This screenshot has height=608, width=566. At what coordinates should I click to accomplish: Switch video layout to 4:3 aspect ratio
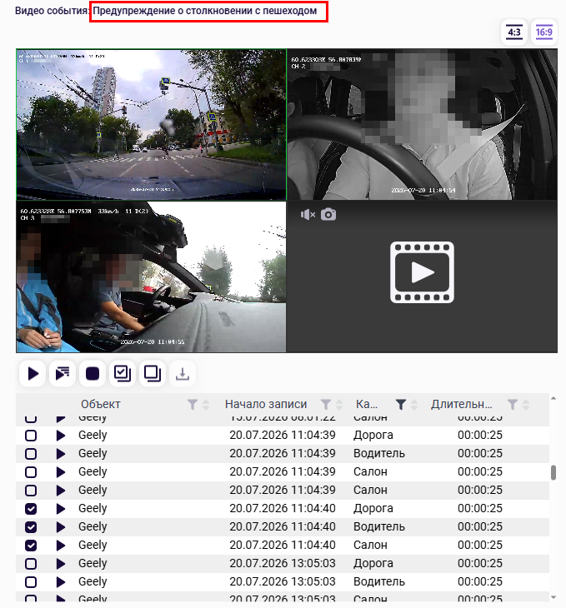[514, 32]
